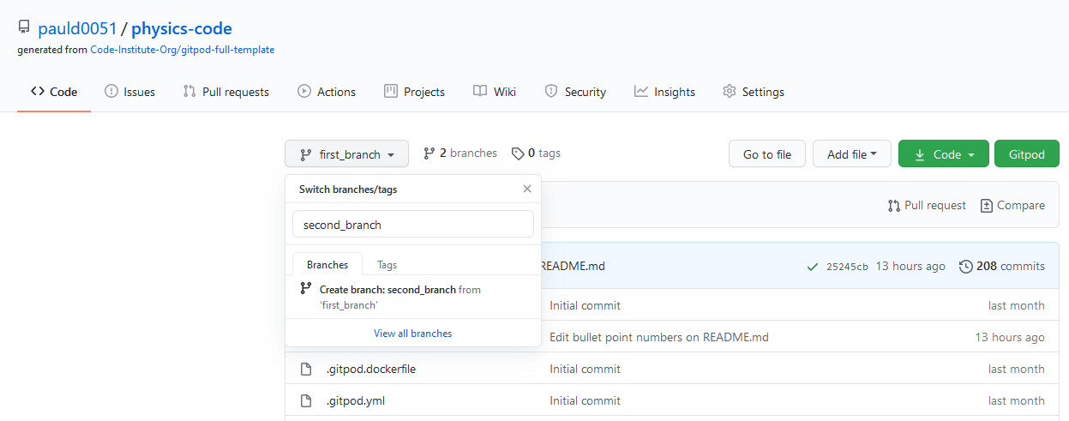Screen dimensions: 1069x421
Task: Select the Branches tab in the popup
Action: tap(327, 265)
